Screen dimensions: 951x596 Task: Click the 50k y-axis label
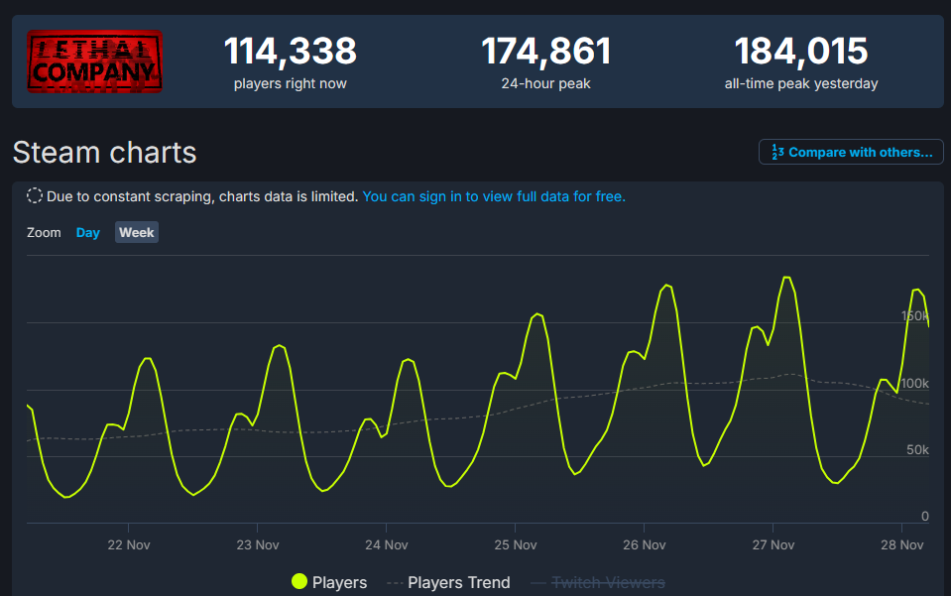click(x=917, y=450)
